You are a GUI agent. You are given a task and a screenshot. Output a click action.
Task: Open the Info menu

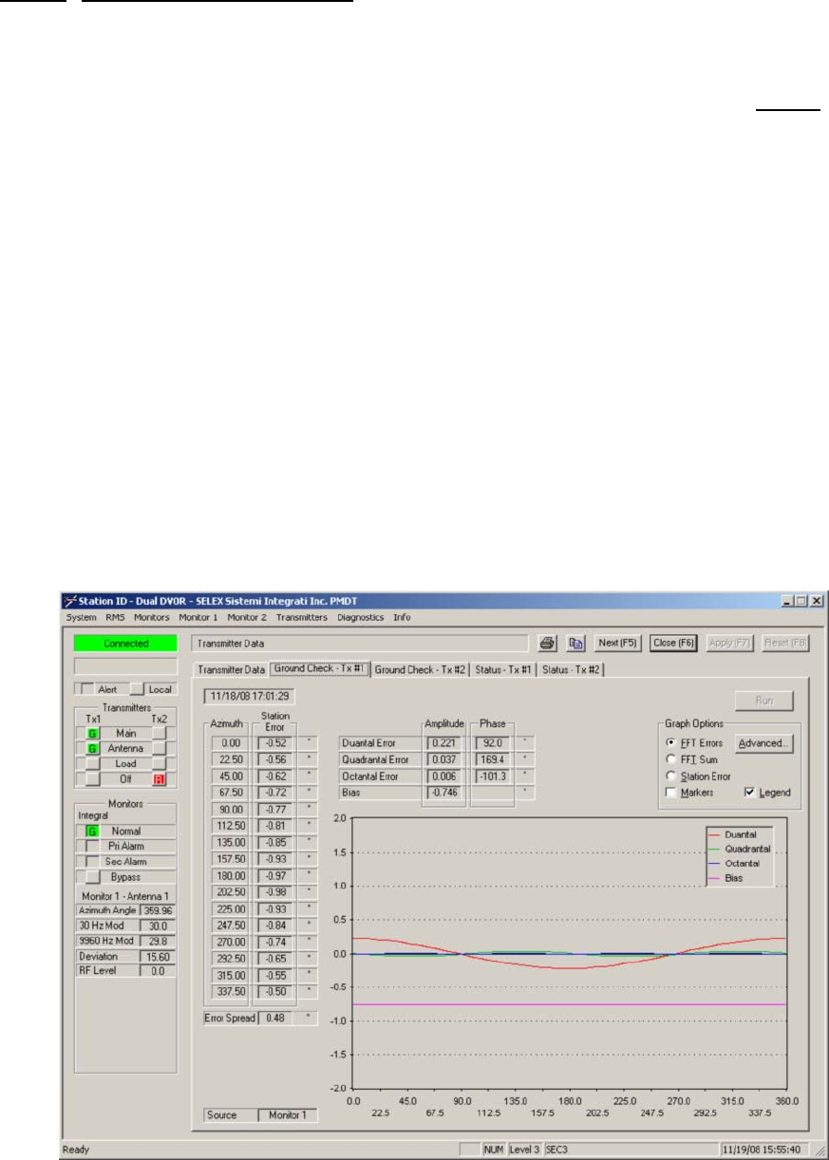[x=402, y=617]
